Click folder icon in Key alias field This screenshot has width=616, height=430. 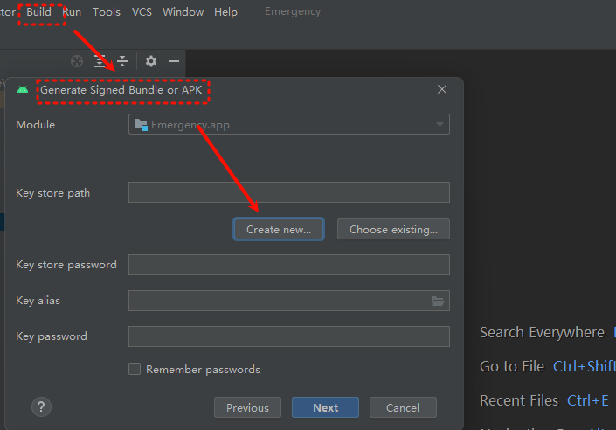(x=438, y=301)
